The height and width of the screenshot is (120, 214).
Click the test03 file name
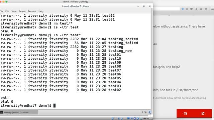click(115, 86)
